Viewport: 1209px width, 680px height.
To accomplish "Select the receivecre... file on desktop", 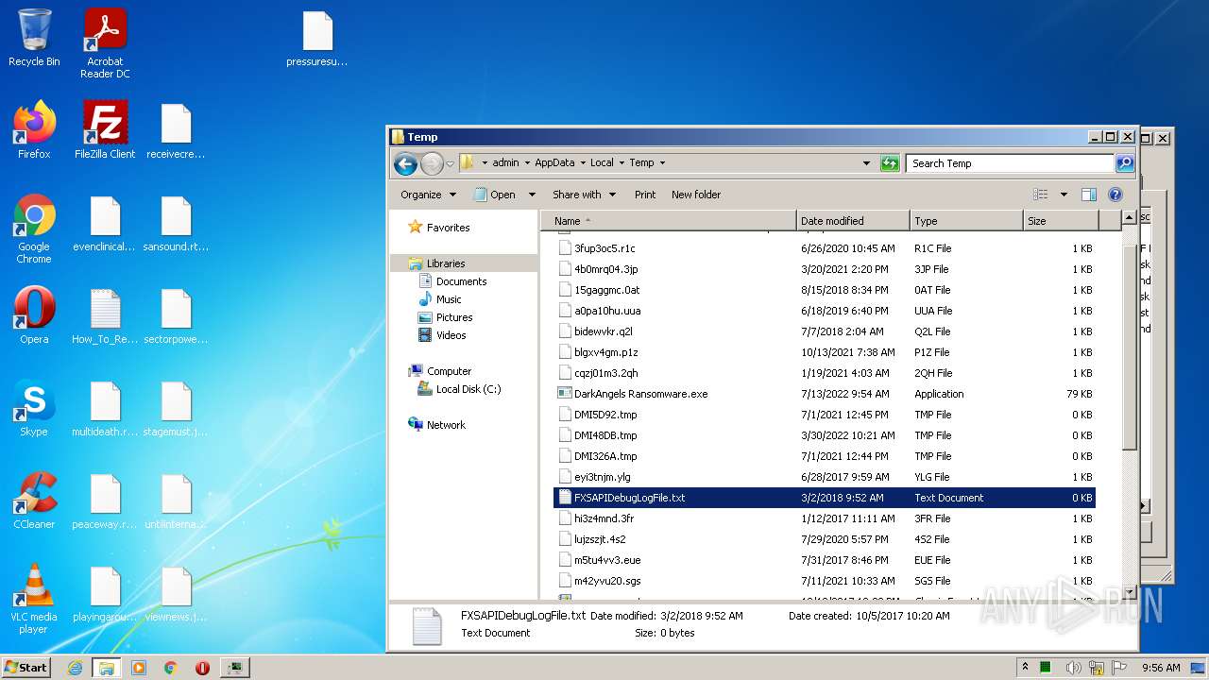I will (176, 130).
